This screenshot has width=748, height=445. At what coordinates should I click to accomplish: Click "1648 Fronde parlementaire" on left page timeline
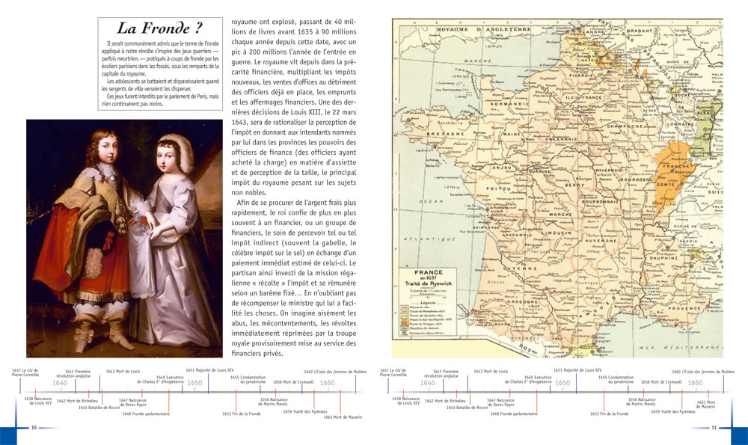pyautogui.click(x=146, y=414)
